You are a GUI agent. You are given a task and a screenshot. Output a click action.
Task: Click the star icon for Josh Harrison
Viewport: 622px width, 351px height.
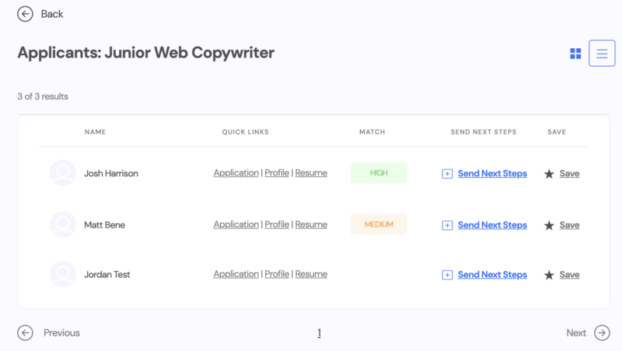click(549, 174)
